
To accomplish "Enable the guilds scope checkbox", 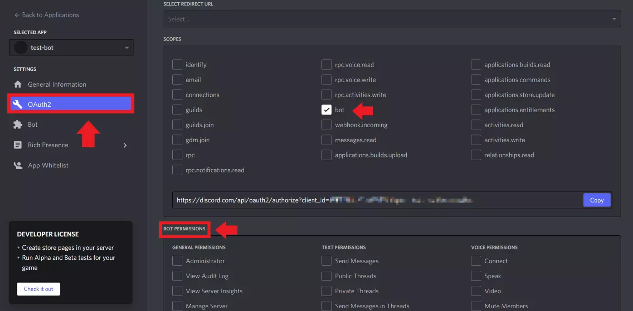I will [177, 110].
